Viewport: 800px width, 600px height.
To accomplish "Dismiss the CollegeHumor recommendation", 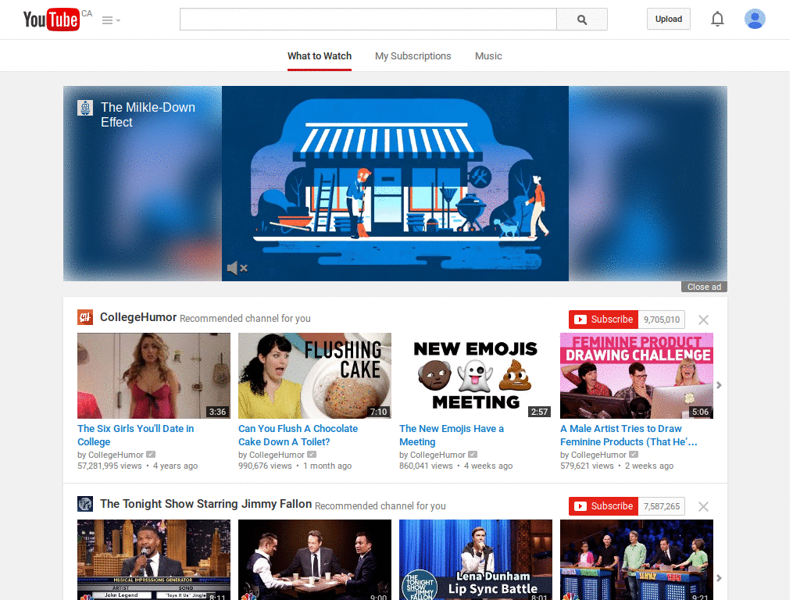I will 703,320.
